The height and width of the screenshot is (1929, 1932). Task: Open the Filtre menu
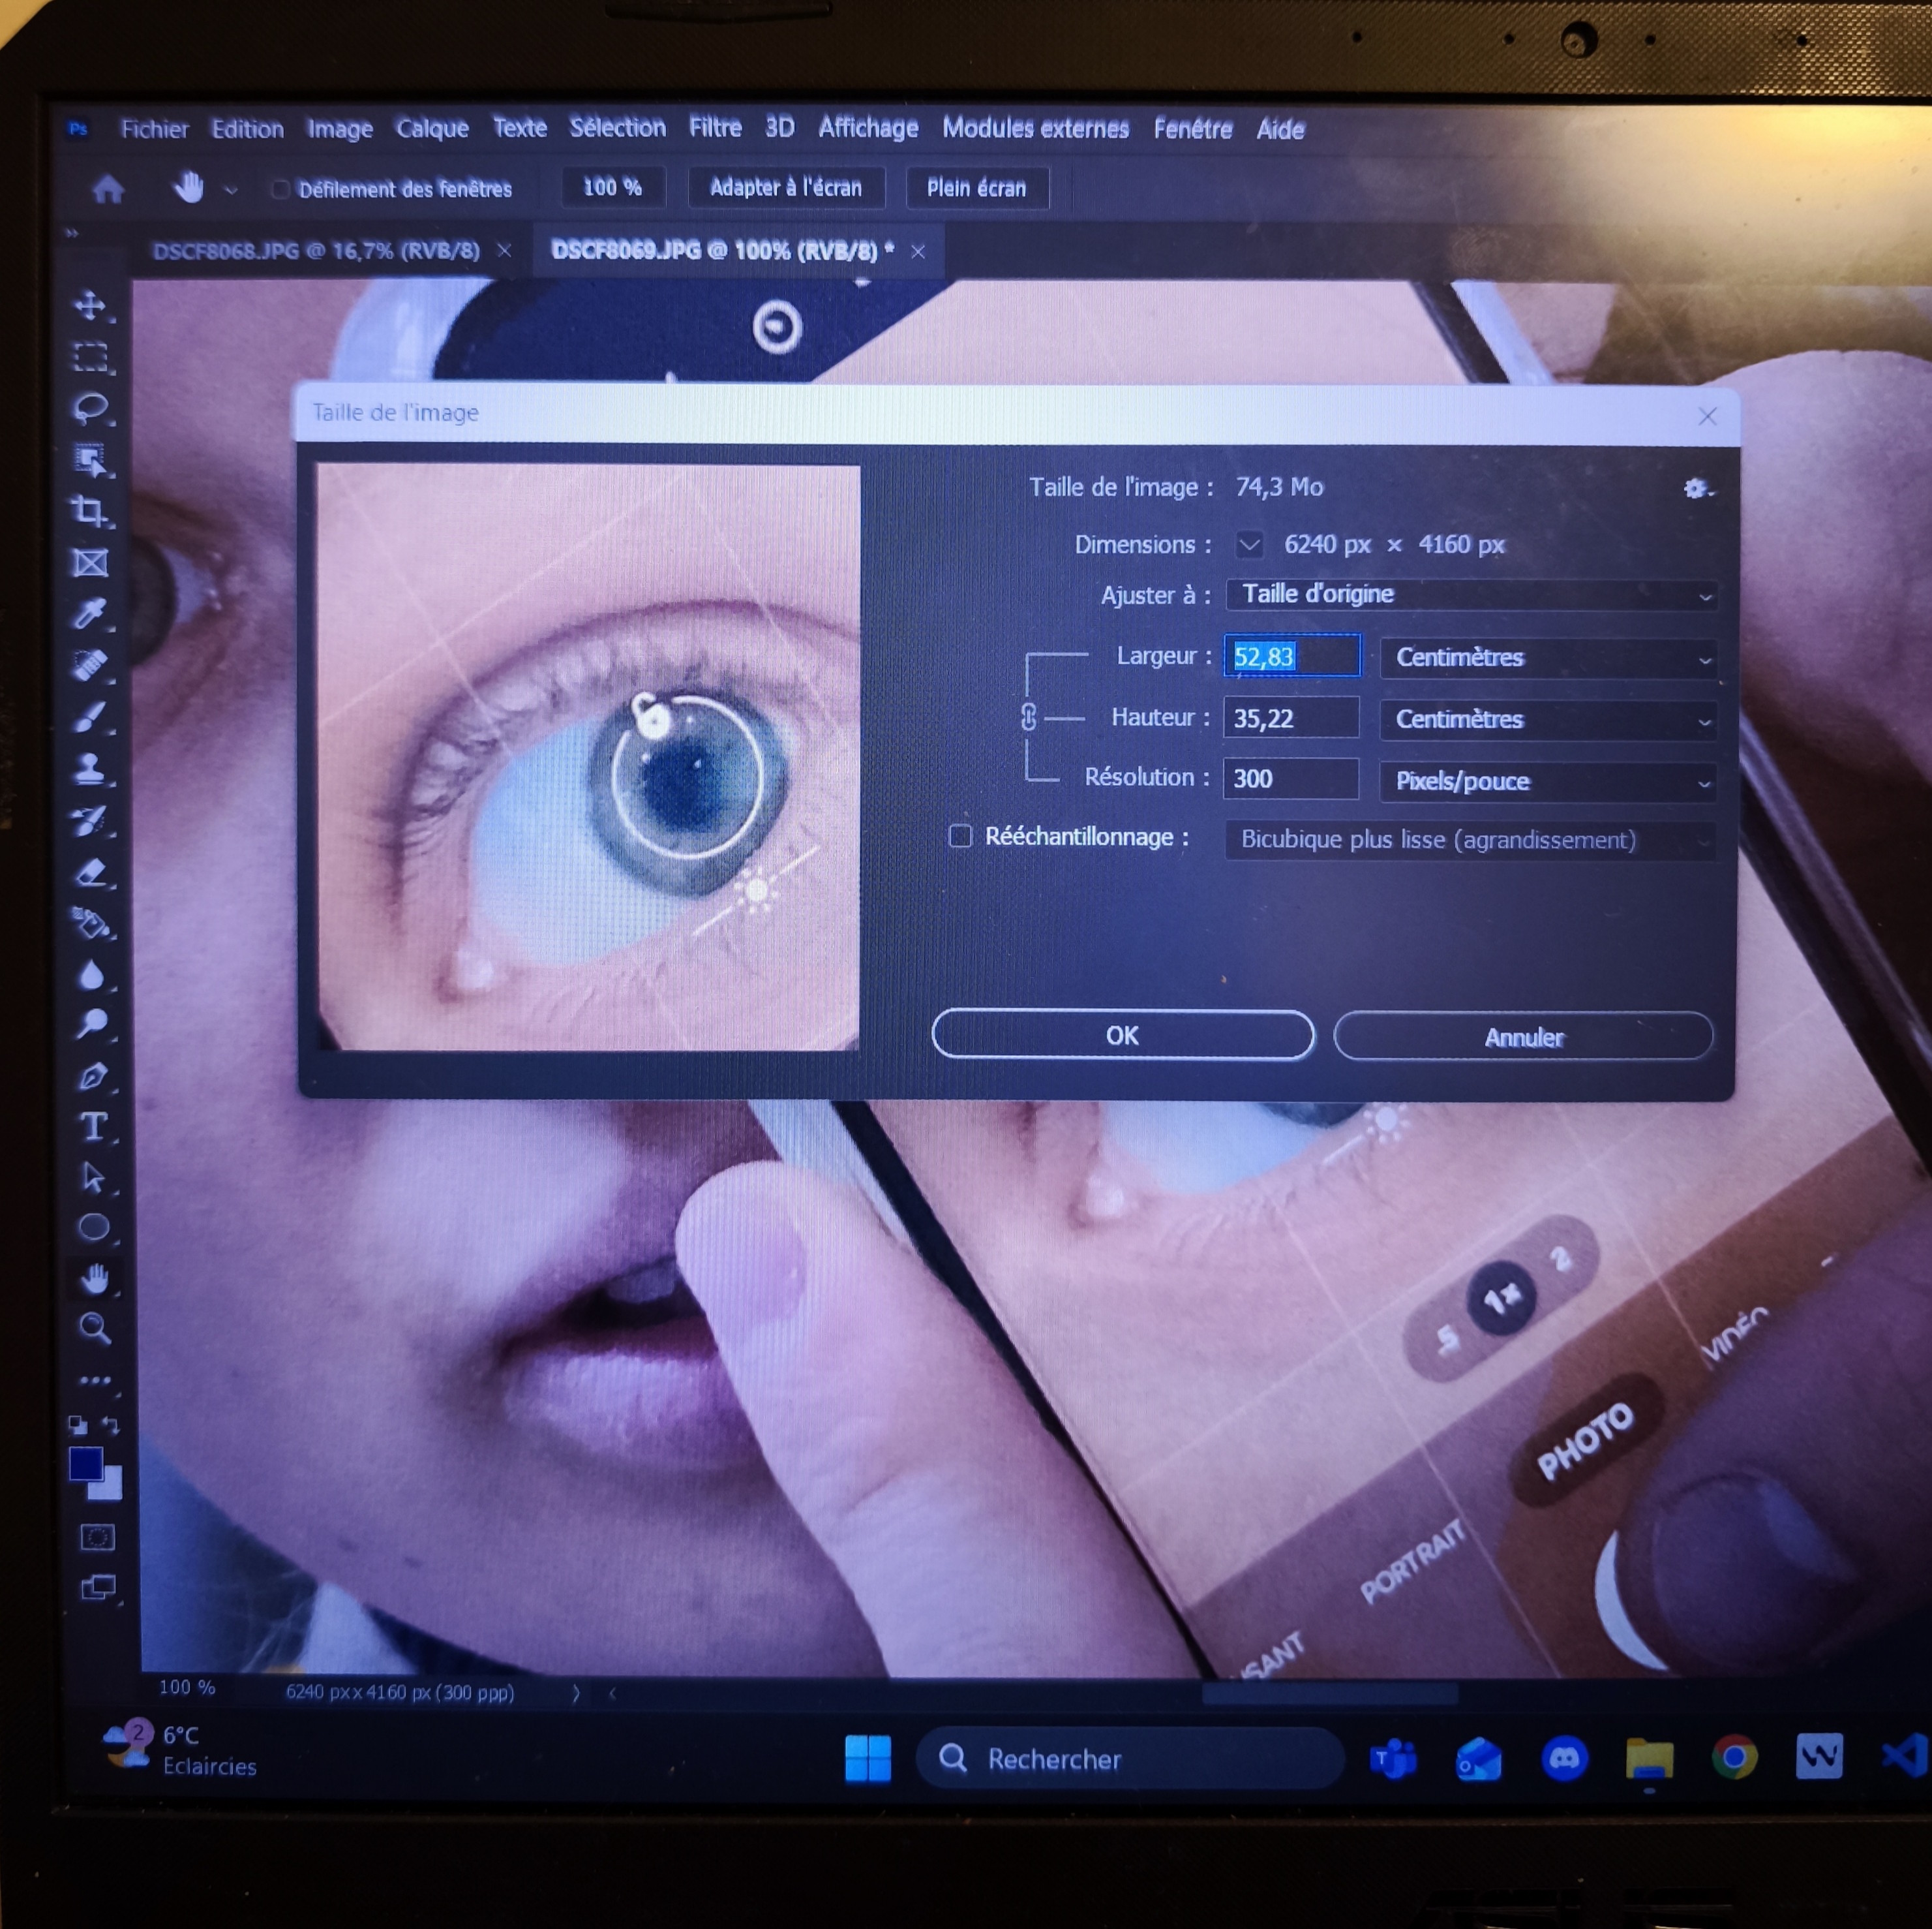714,128
